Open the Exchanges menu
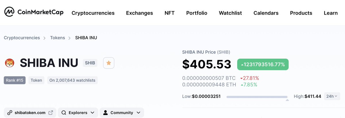This screenshot has height=118, width=345. (x=139, y=13)
